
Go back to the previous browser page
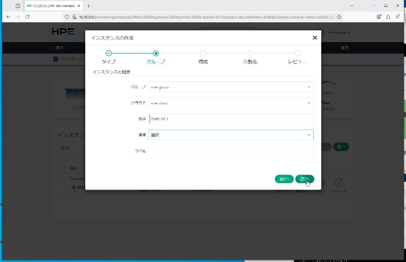[x=8, y=17]
